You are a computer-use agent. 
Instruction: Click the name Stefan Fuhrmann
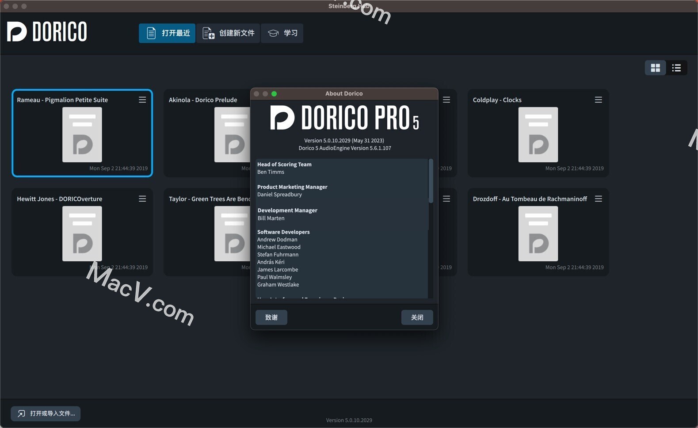pyautogui.click(x=278, y=255)
